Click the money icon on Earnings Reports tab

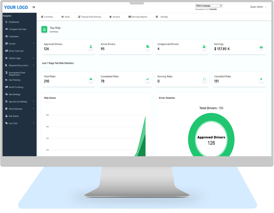pos(130,17)
